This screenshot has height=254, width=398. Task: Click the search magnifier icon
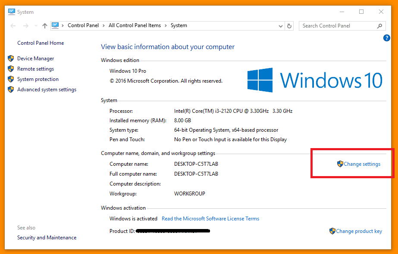tap(379, 26)
